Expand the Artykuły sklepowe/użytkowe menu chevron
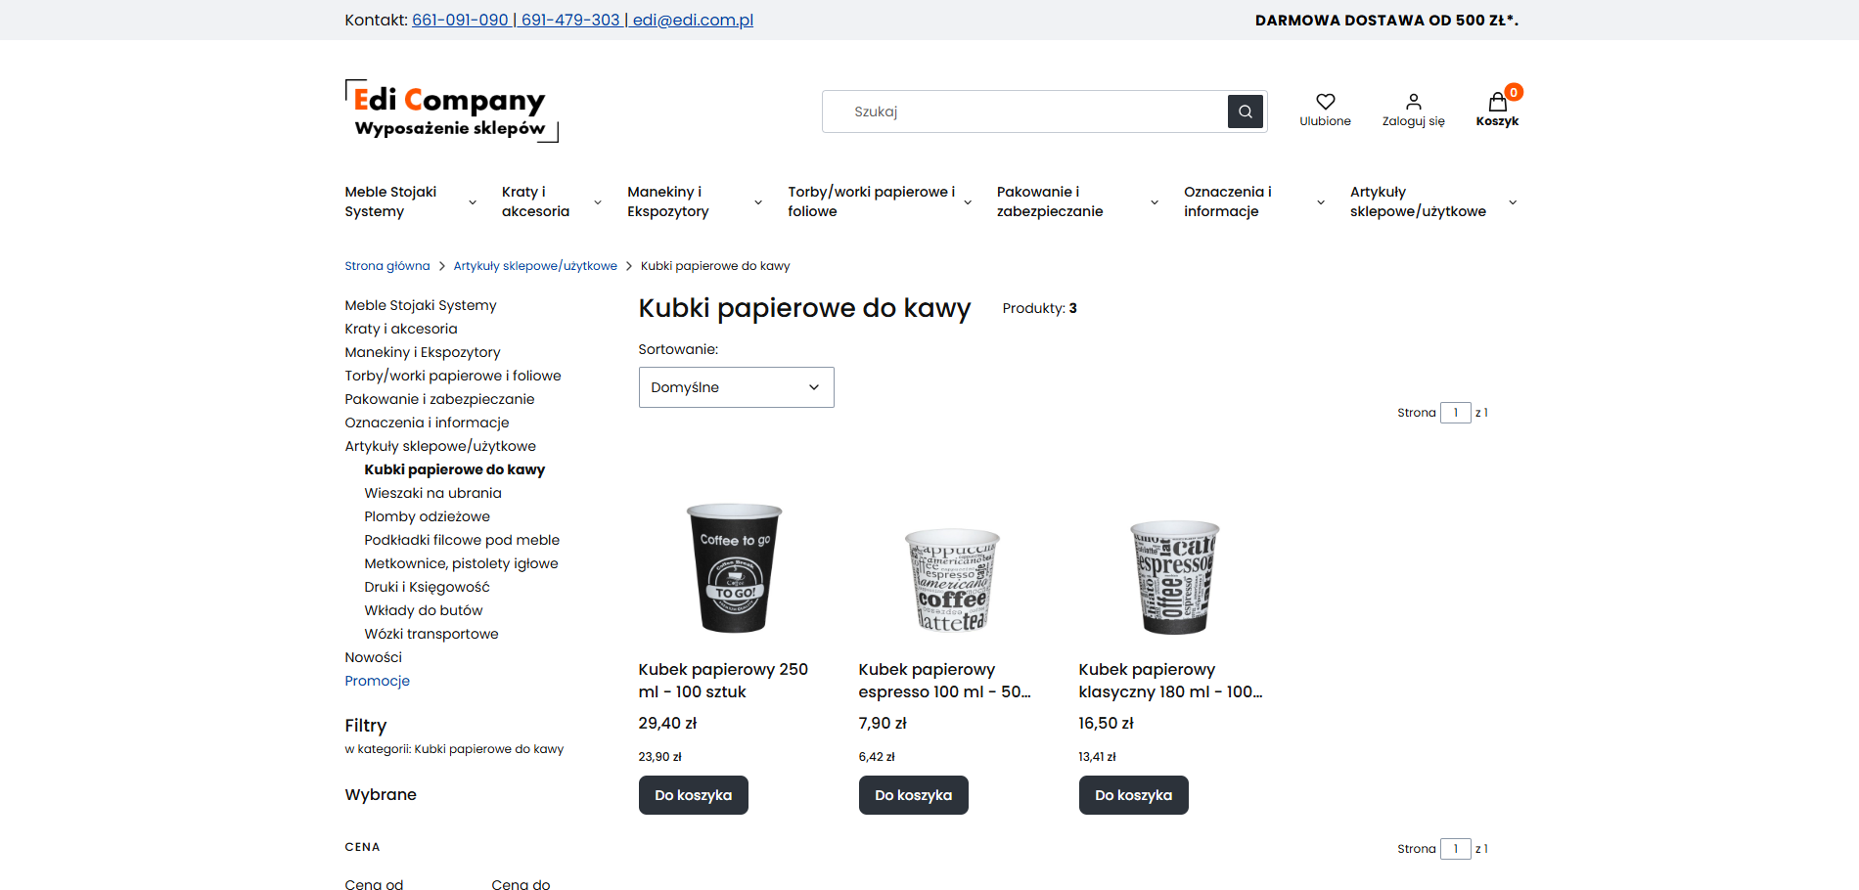Viewport: 1859px width, 890px height. tap(1513, 202)
